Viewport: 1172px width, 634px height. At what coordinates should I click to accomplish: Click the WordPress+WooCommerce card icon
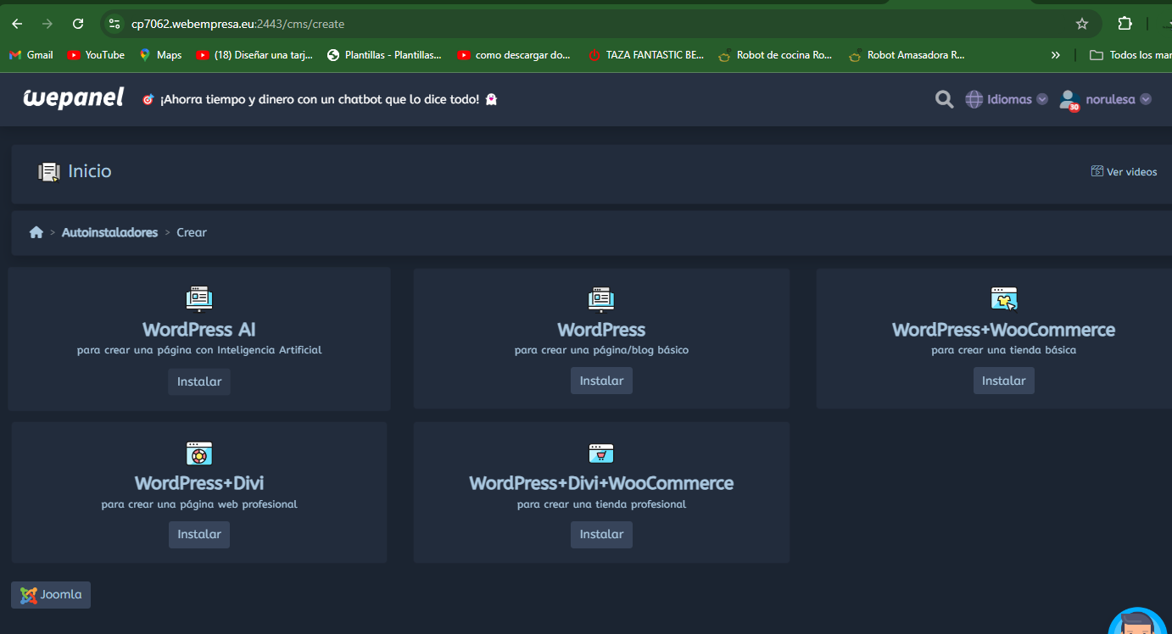point(1004,298)
